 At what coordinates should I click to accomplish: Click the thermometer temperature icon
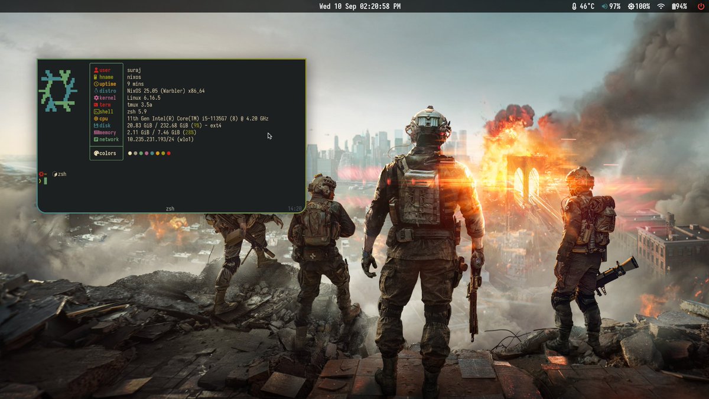[574, 6]
